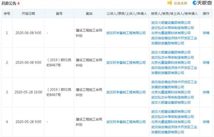Select the serial number 1 cell
Screen dimensions: 214x137
point(7,33)
